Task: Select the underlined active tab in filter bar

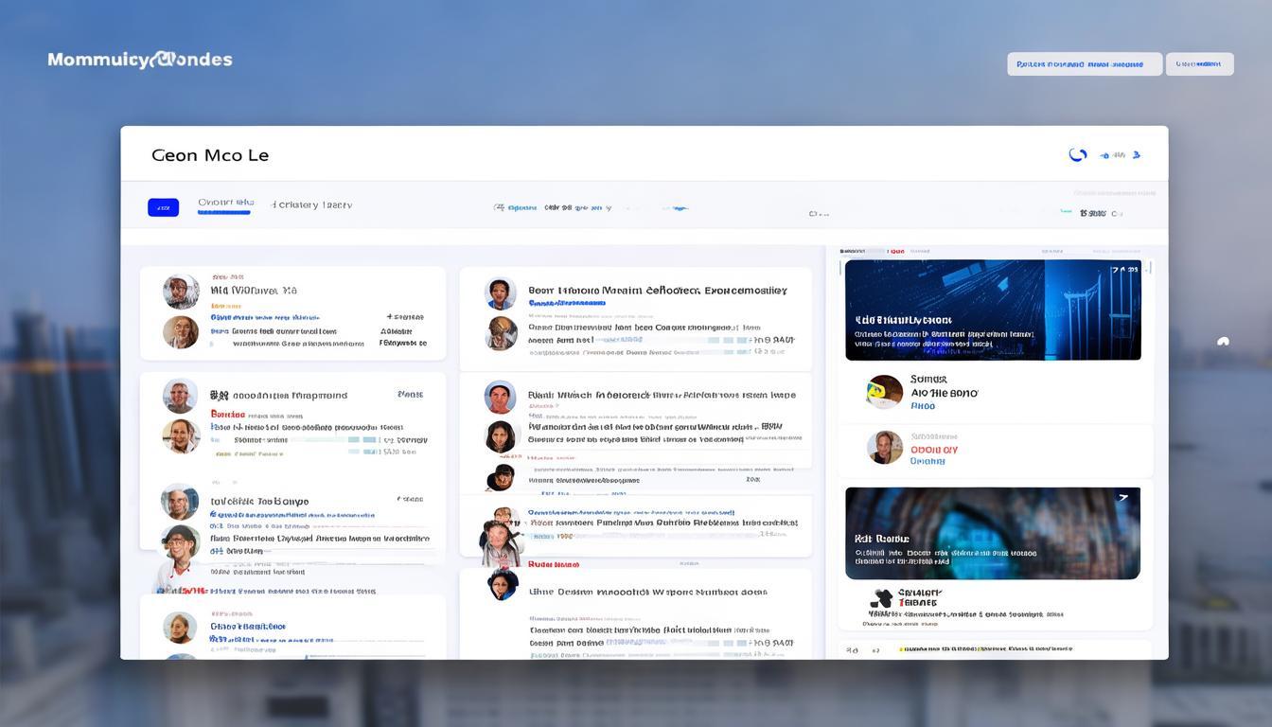Action: pos(225,204)
